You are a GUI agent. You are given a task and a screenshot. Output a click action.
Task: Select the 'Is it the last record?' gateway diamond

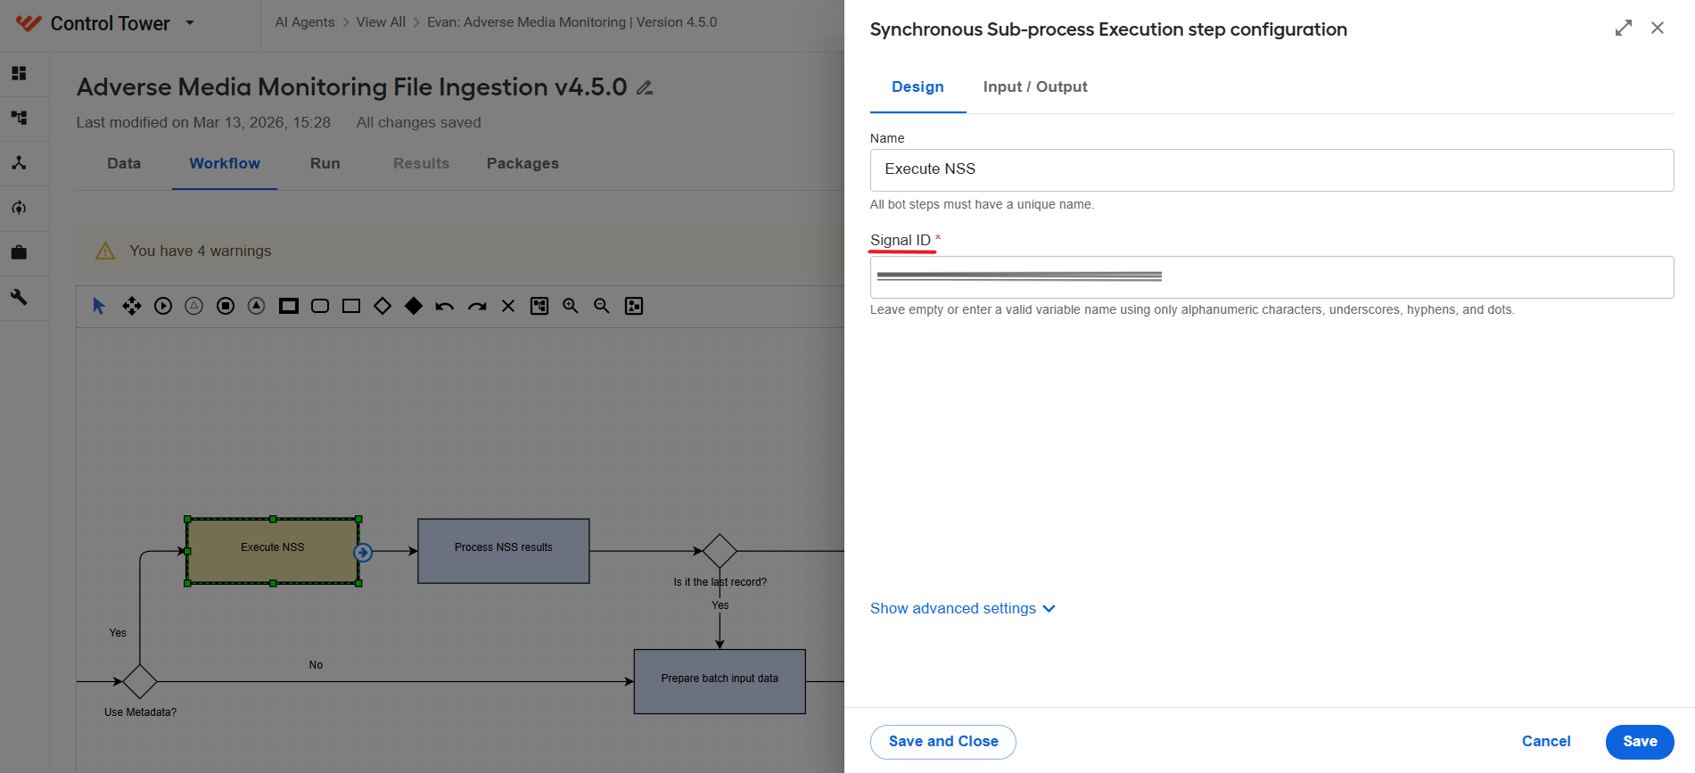(720, 551)
